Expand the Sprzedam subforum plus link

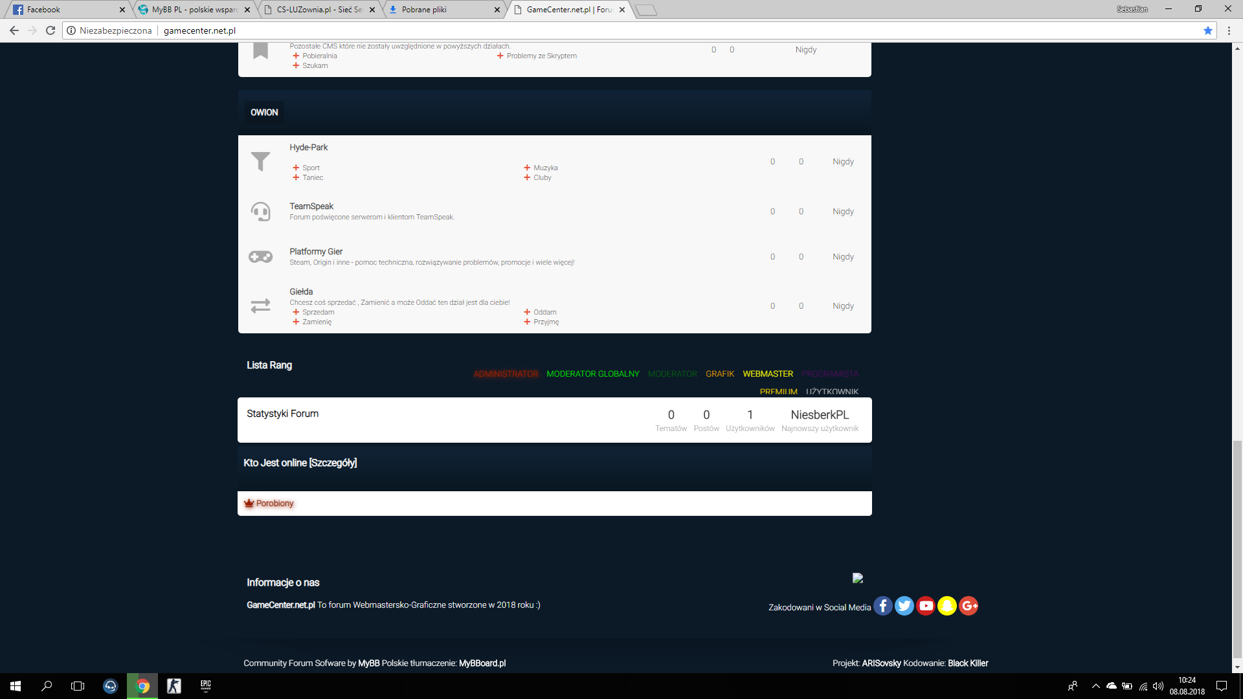pyautogui.click(x=313, y=312)
